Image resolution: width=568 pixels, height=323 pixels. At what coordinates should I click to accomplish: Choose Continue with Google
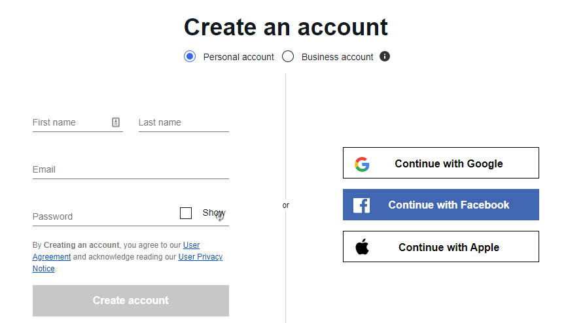point(441,163)
